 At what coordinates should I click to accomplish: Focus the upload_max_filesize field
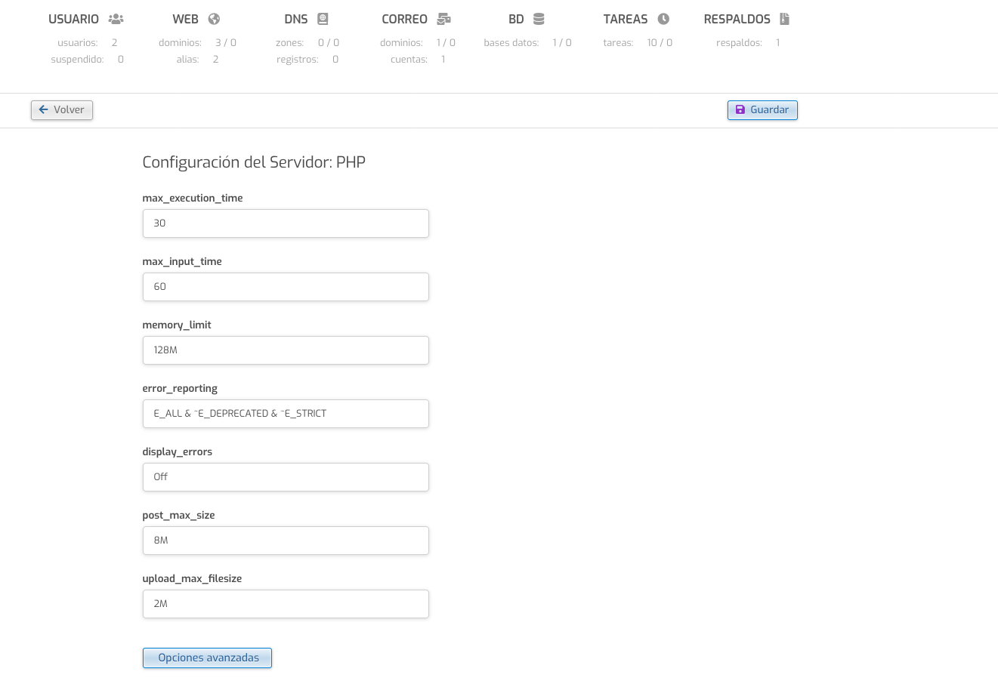click(286, 604)
